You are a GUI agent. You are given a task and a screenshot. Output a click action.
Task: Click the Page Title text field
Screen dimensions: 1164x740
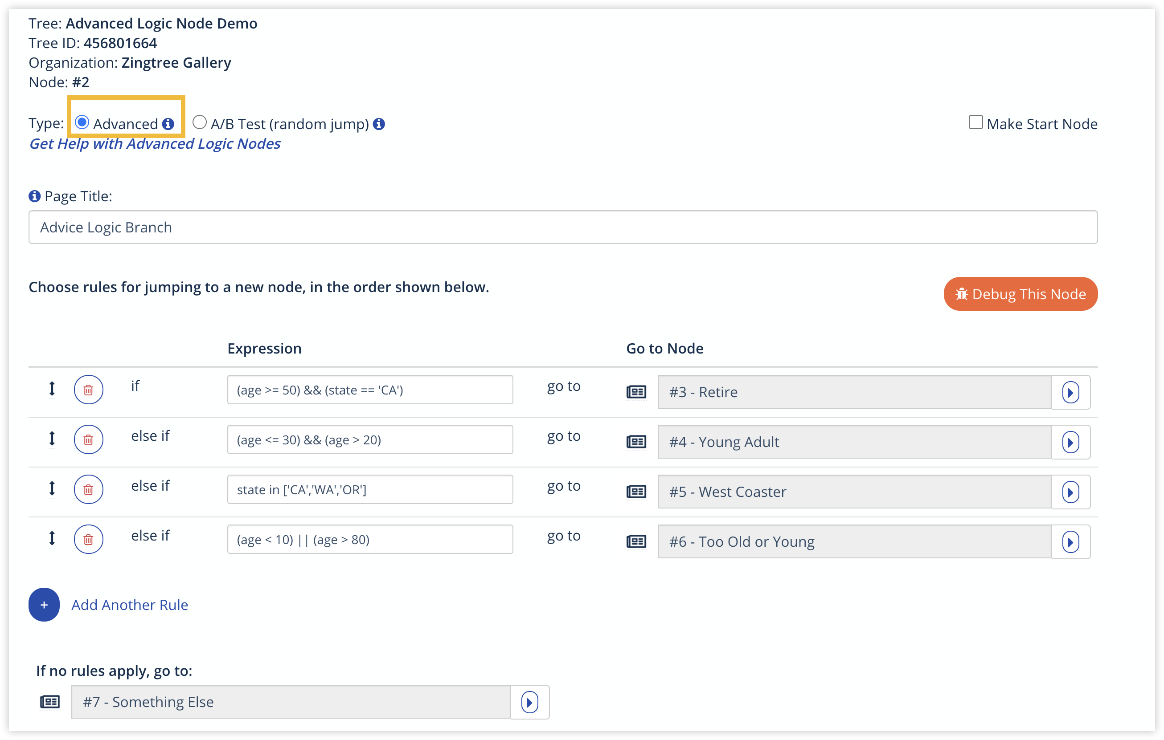click(x=563, y=227)
